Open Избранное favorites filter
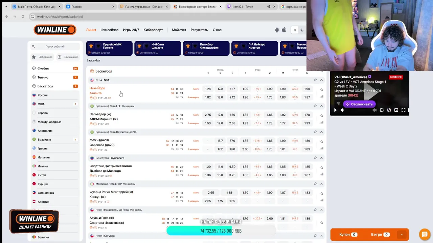433x243 pixels. (x=42, y=57)
